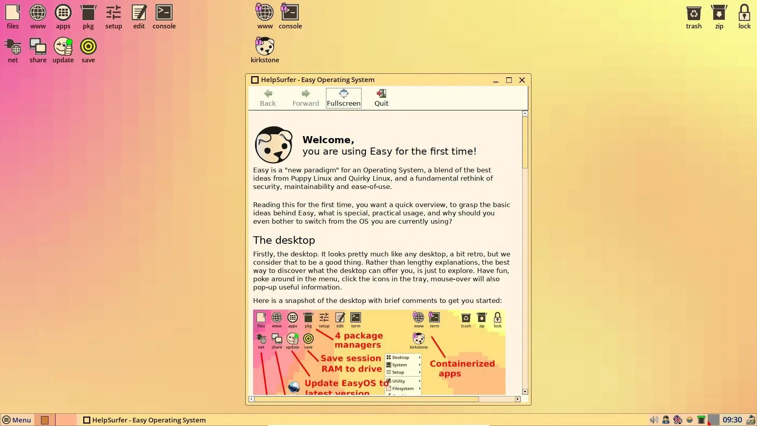
Task: Open the console icon next to edit
Action: click(x=164, y=17)
